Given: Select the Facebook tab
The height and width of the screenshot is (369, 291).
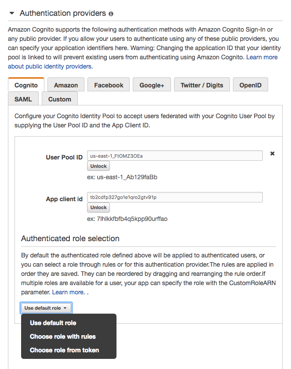Looking at the screenshot, I should point(109,85).
